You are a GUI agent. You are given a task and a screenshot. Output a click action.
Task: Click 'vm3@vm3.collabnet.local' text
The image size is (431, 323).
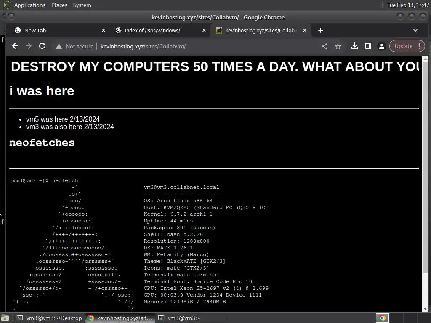181,187
